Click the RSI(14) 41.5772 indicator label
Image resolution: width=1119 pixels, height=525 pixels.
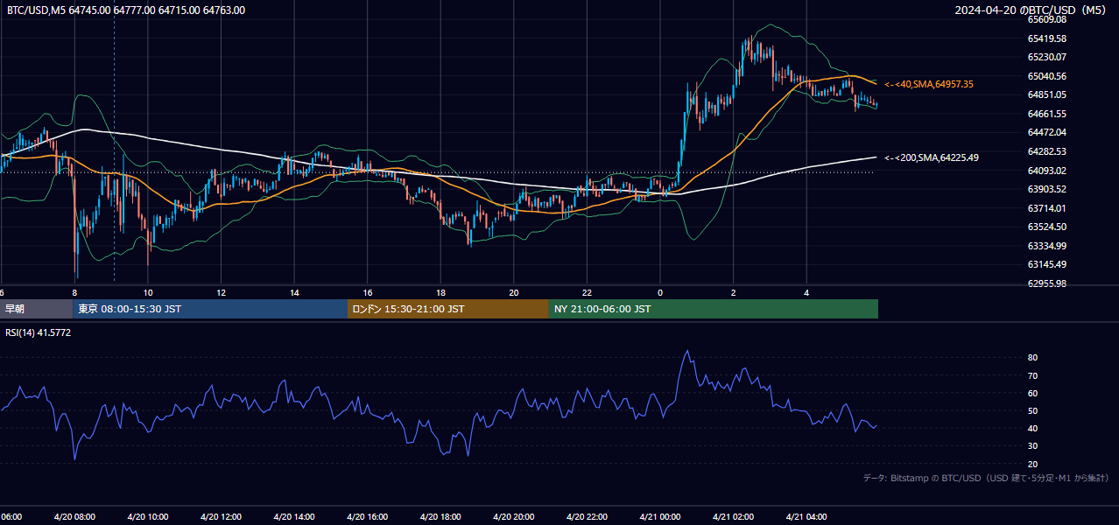coord(39,332)
